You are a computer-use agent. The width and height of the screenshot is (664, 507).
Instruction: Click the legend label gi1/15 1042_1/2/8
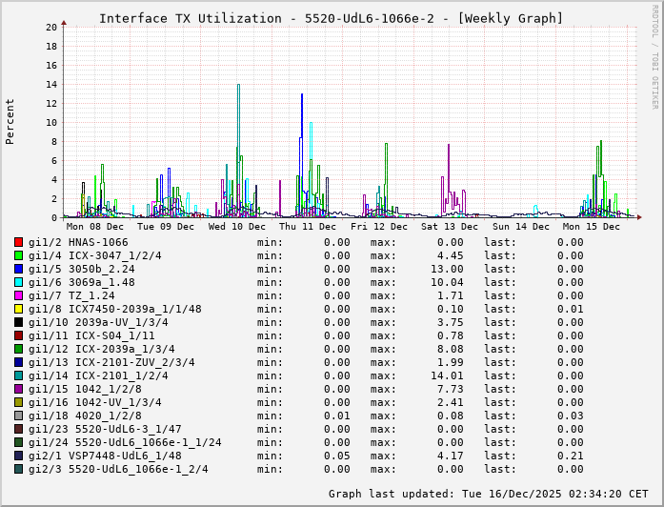tap(85, 389)
